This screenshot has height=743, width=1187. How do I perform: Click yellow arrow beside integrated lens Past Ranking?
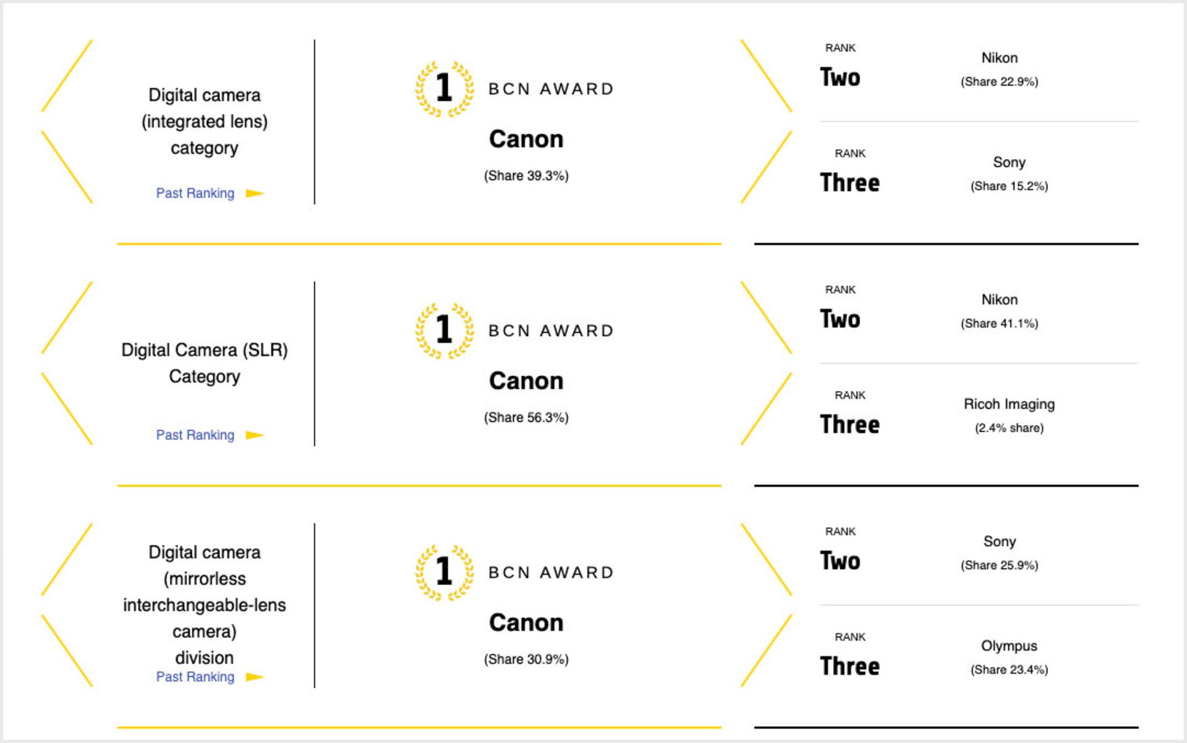coord(254,194)
